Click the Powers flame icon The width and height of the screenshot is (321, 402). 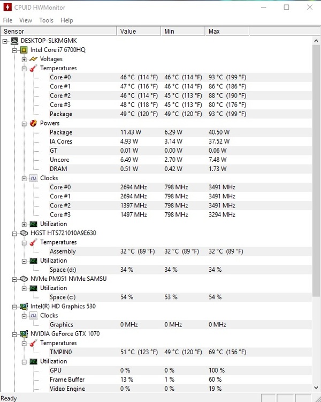[34, 123]
